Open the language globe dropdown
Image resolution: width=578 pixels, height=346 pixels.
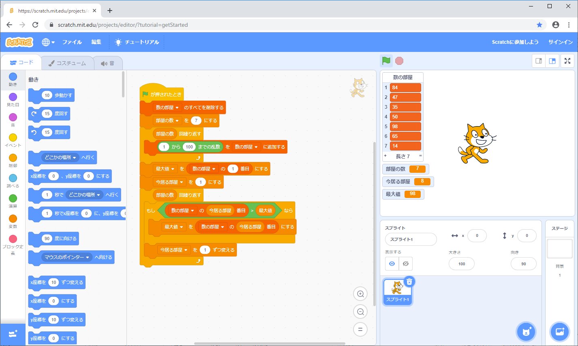tap(48, 42)
